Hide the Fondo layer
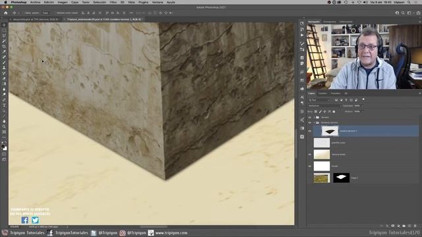This screenshot has height=237, width=422. 309,167
